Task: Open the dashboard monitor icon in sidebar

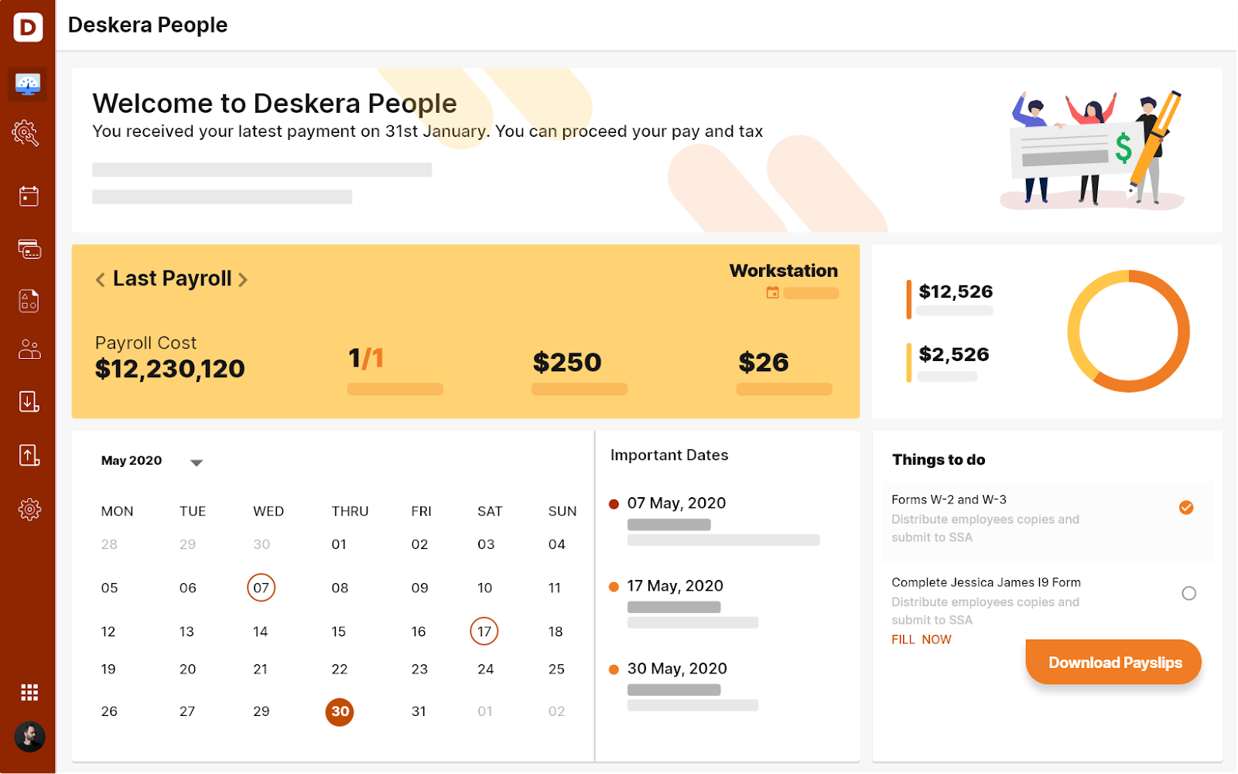Action: click(x=28, y=84)
